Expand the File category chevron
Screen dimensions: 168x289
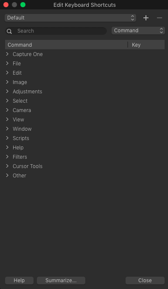pyautogui.click(x=7, y=63)
